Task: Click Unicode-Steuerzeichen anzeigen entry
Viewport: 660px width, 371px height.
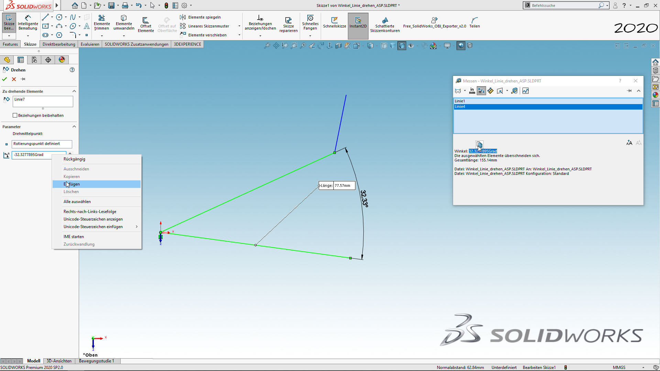Action: point(97,219)
